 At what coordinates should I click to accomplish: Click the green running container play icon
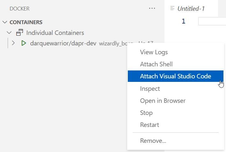pos(24,43)
